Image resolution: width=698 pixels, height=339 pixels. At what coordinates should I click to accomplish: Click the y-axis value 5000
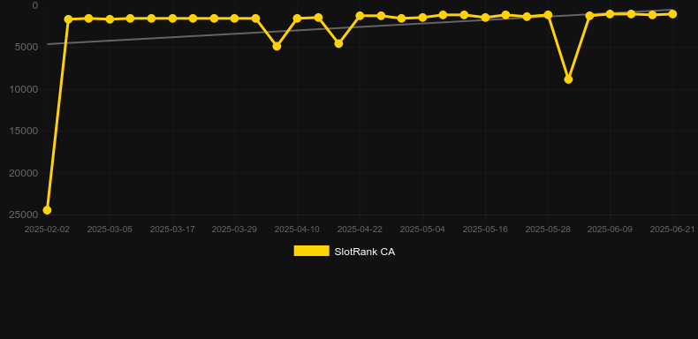pos(26,47)
